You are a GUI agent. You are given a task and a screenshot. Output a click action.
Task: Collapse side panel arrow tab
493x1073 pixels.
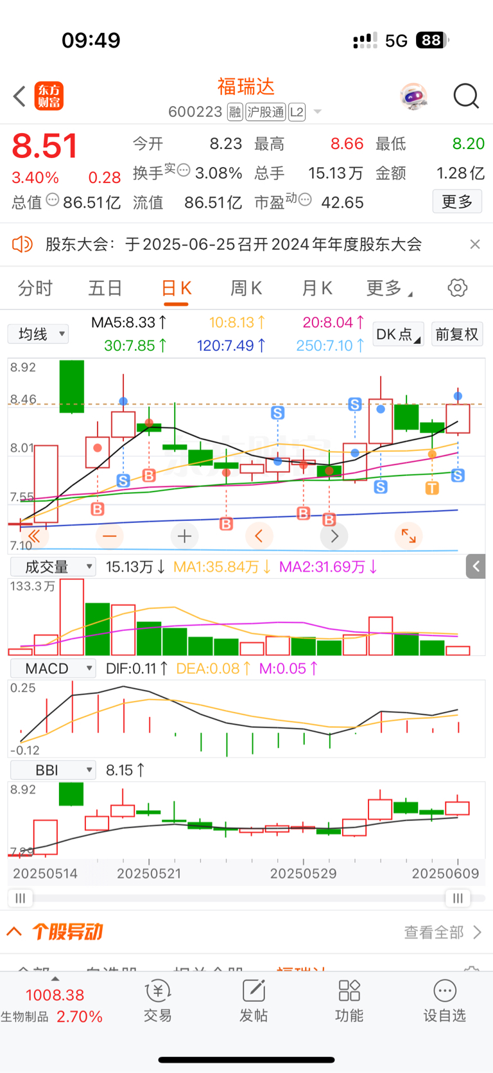coord(476,566)
